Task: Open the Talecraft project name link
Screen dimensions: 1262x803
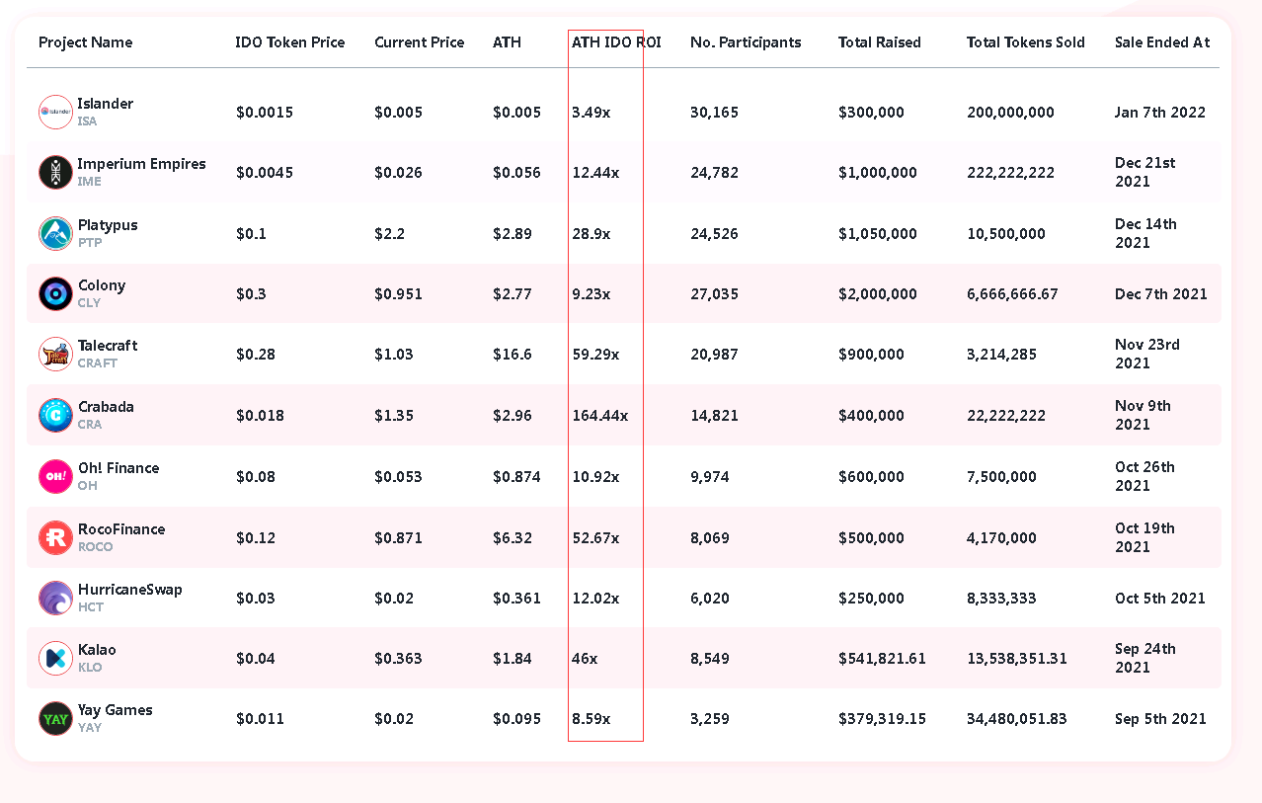Action: click(108, 346)
